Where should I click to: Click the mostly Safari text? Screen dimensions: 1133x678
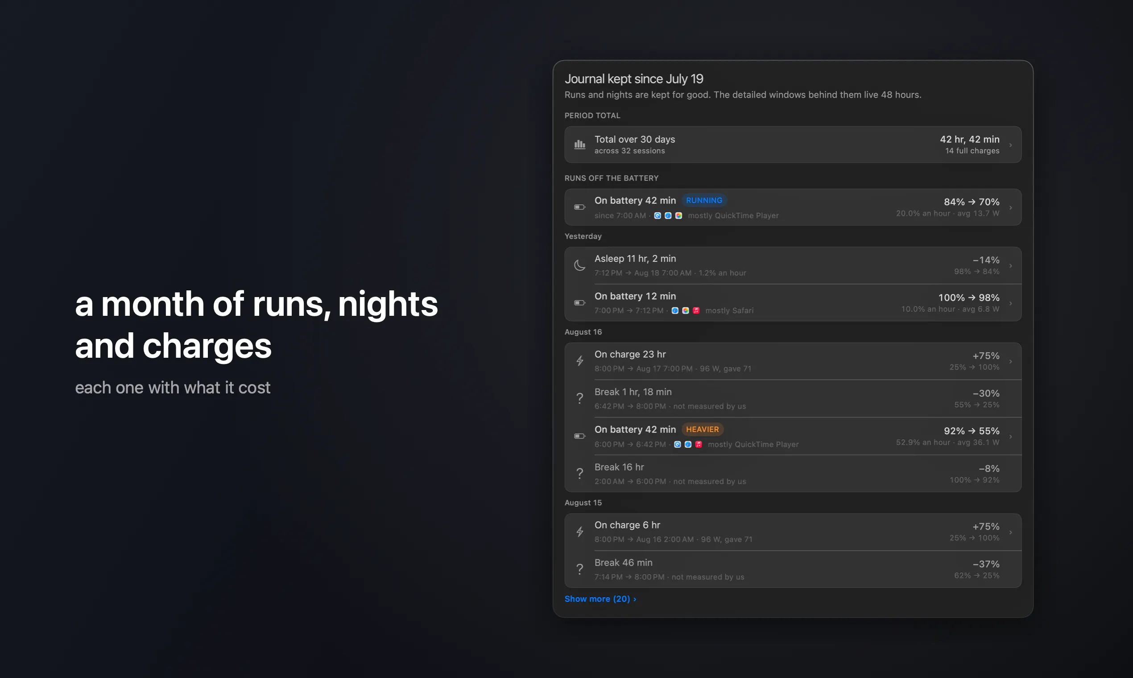click(729, 310)
